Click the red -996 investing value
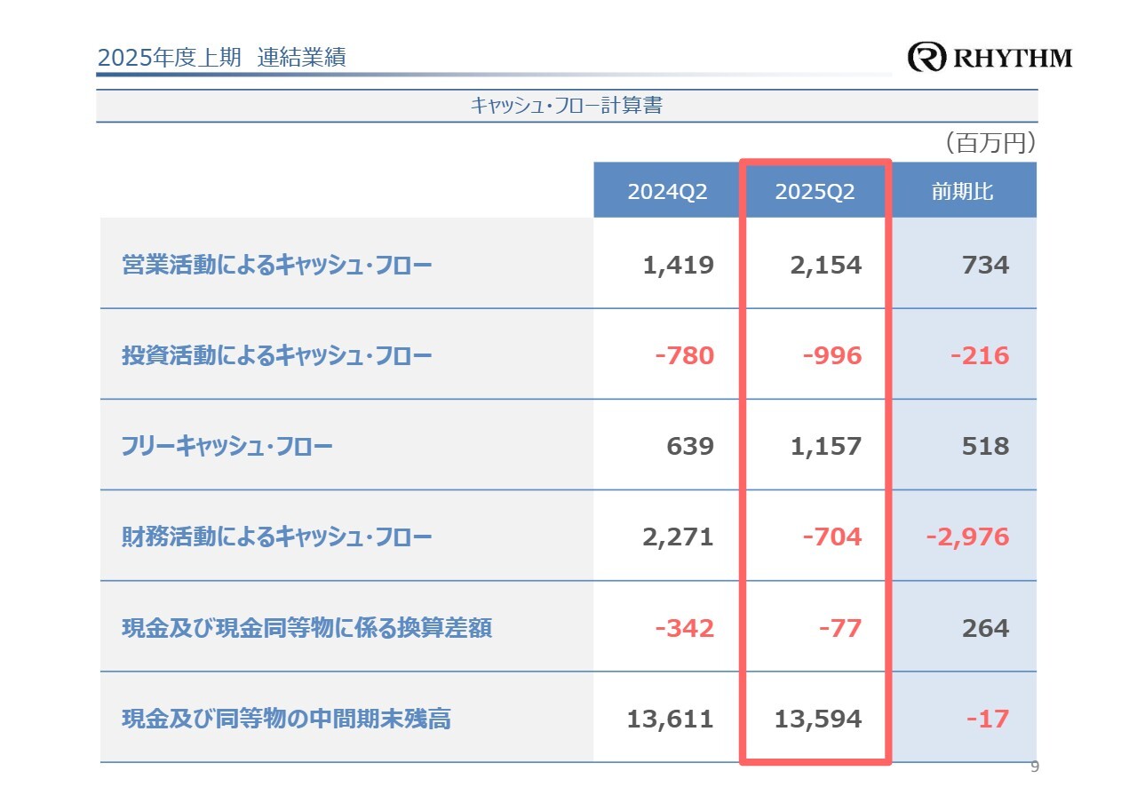Image resolution: width=1137 pixels, height=803 pixels. pos(831,356)
